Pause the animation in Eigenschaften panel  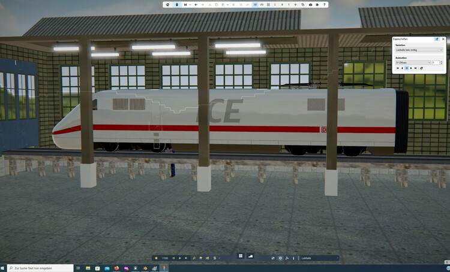click(x=407, y=68)
